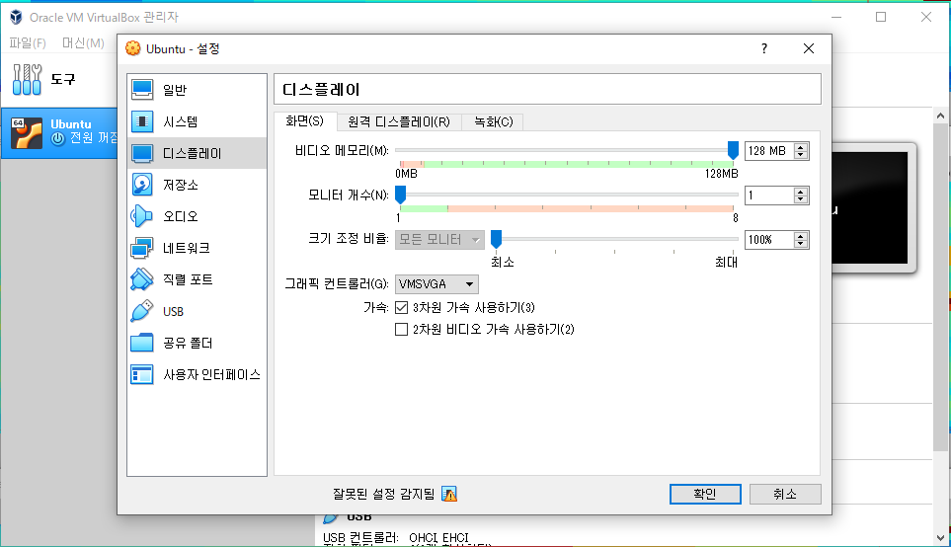The height and width of the screenshot is (547, 951).
Task: Select the 시스템 chip icon in sidebar
Action: (142, 121)
